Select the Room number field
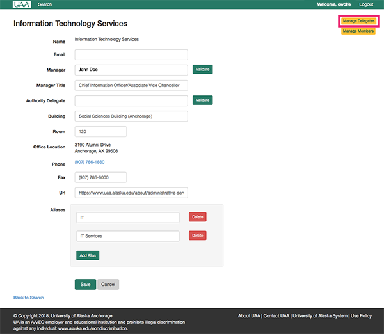Image resolution: width=384 pixels, height=334 pixels. tap(100, 132)
